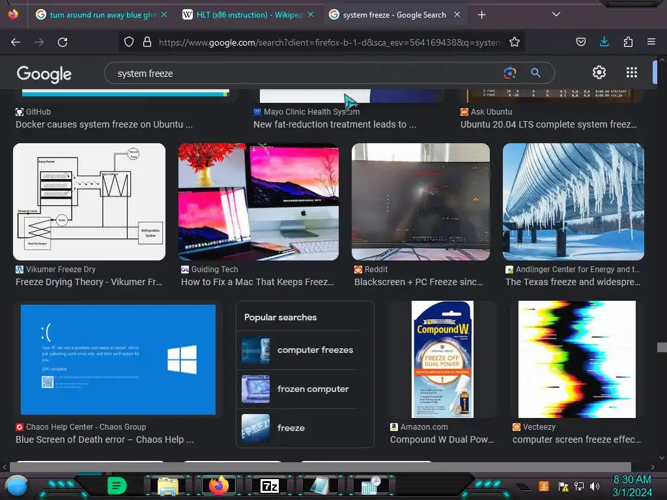Image resolution: width=667 pixels, height=500 pixels.
Task: Click the magnifier search button
Action: [536, 73]
